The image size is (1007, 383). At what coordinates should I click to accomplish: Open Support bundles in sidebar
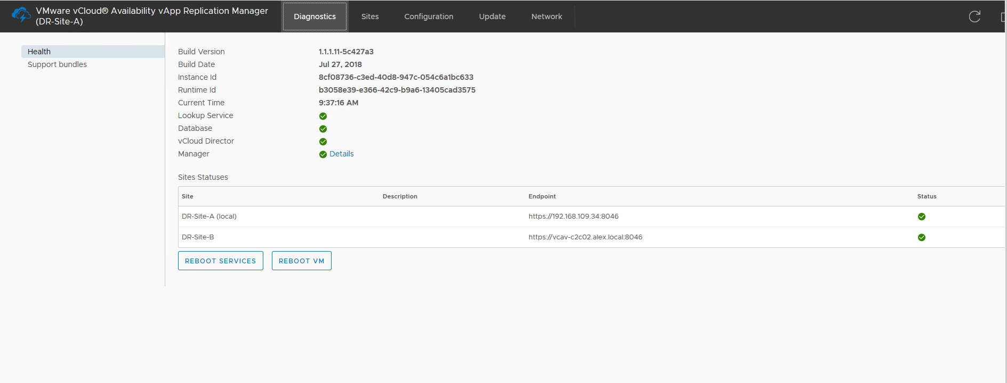[57, 64]
